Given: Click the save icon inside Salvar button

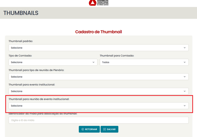Looking at the screenshot, I should (104, 129).
